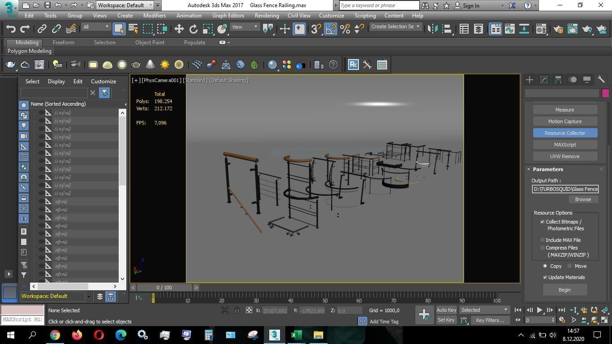The height and width of the screenshot is (344, 612).
Task: Open Curve Editor from main toolbar
Action: (x=509, y=29)
